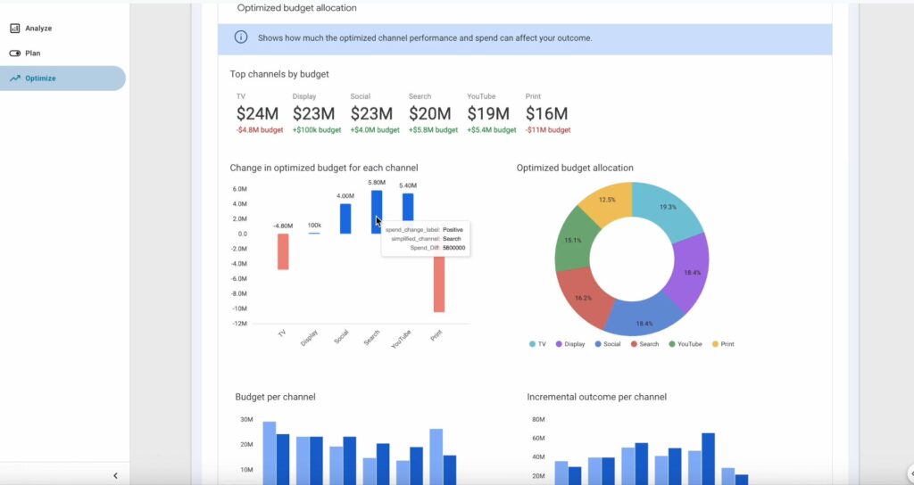Click the Analyze bar chart icon

(x=14, y=29)
